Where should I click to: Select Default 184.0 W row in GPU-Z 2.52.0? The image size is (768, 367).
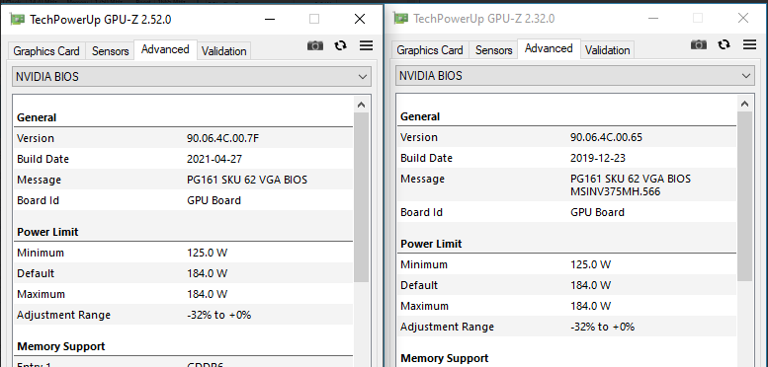(183, 273)
